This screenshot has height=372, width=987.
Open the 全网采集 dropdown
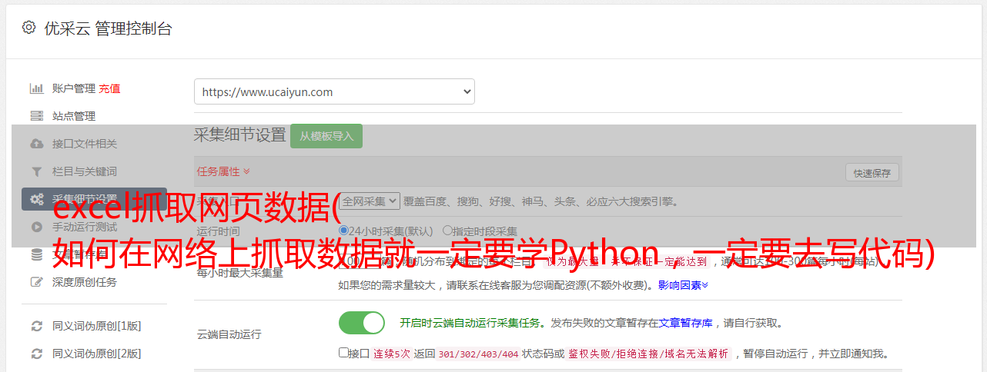click(370, 201)
